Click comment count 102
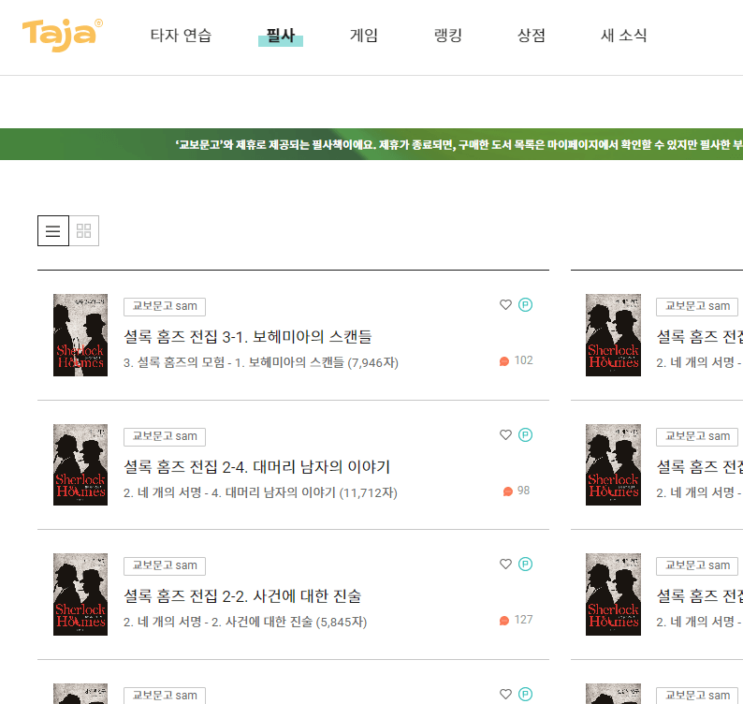 coord(524,360)
